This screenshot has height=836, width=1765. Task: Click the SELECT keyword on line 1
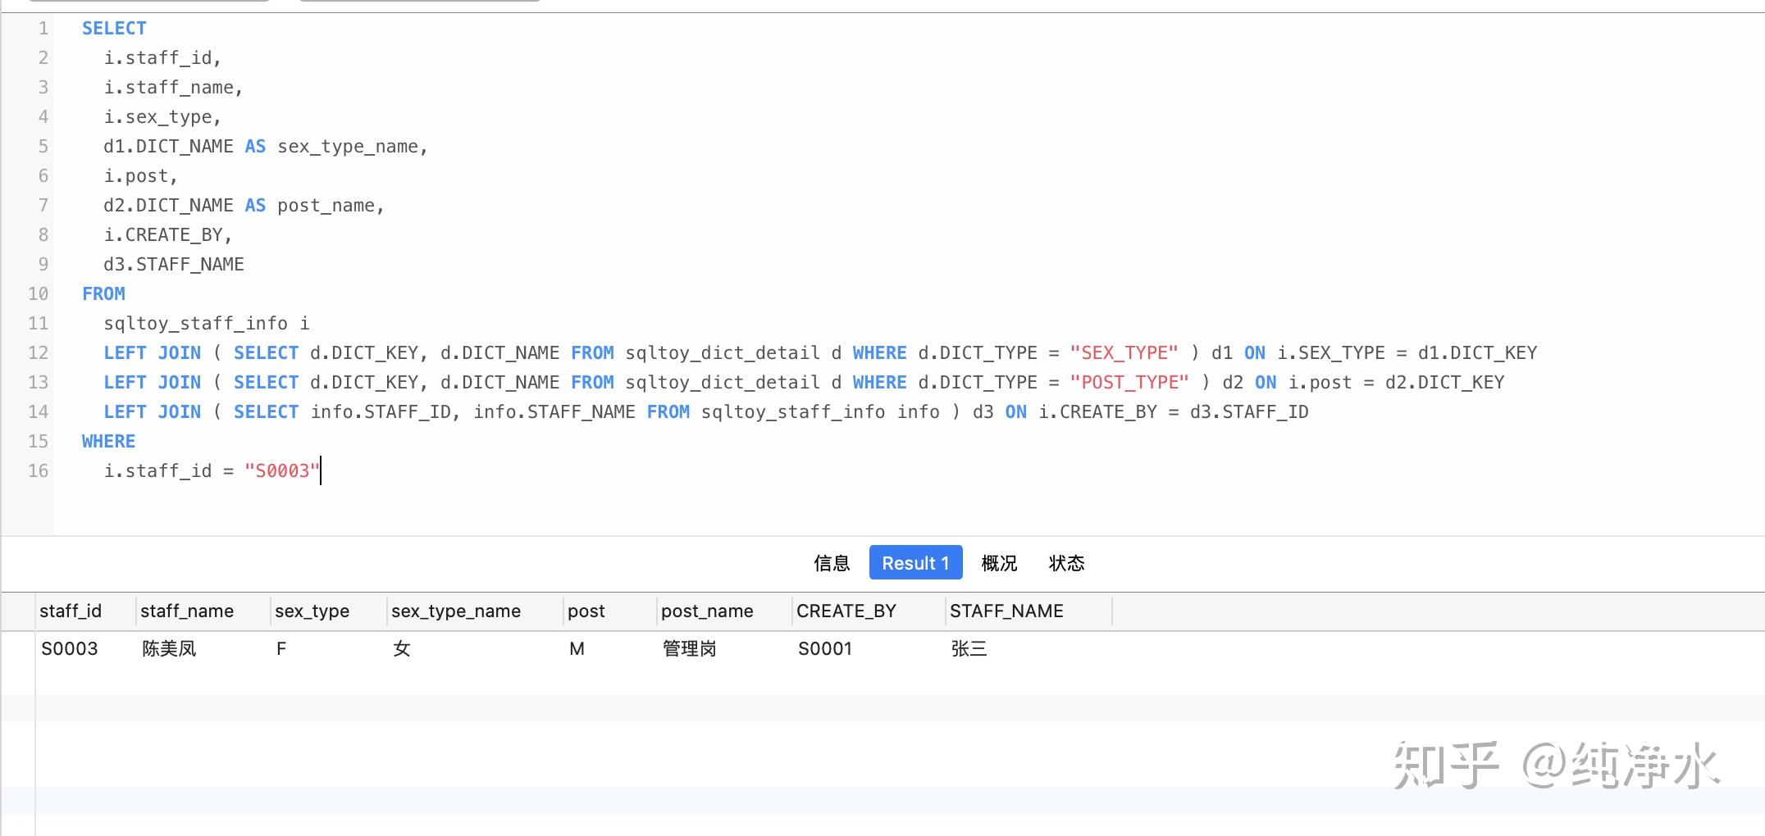(113, 28)
